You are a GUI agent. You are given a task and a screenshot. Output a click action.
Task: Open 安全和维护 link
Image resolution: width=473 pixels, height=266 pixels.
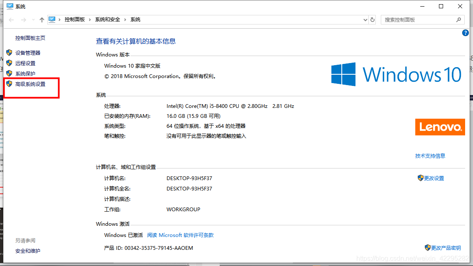(x=28, y=251)
